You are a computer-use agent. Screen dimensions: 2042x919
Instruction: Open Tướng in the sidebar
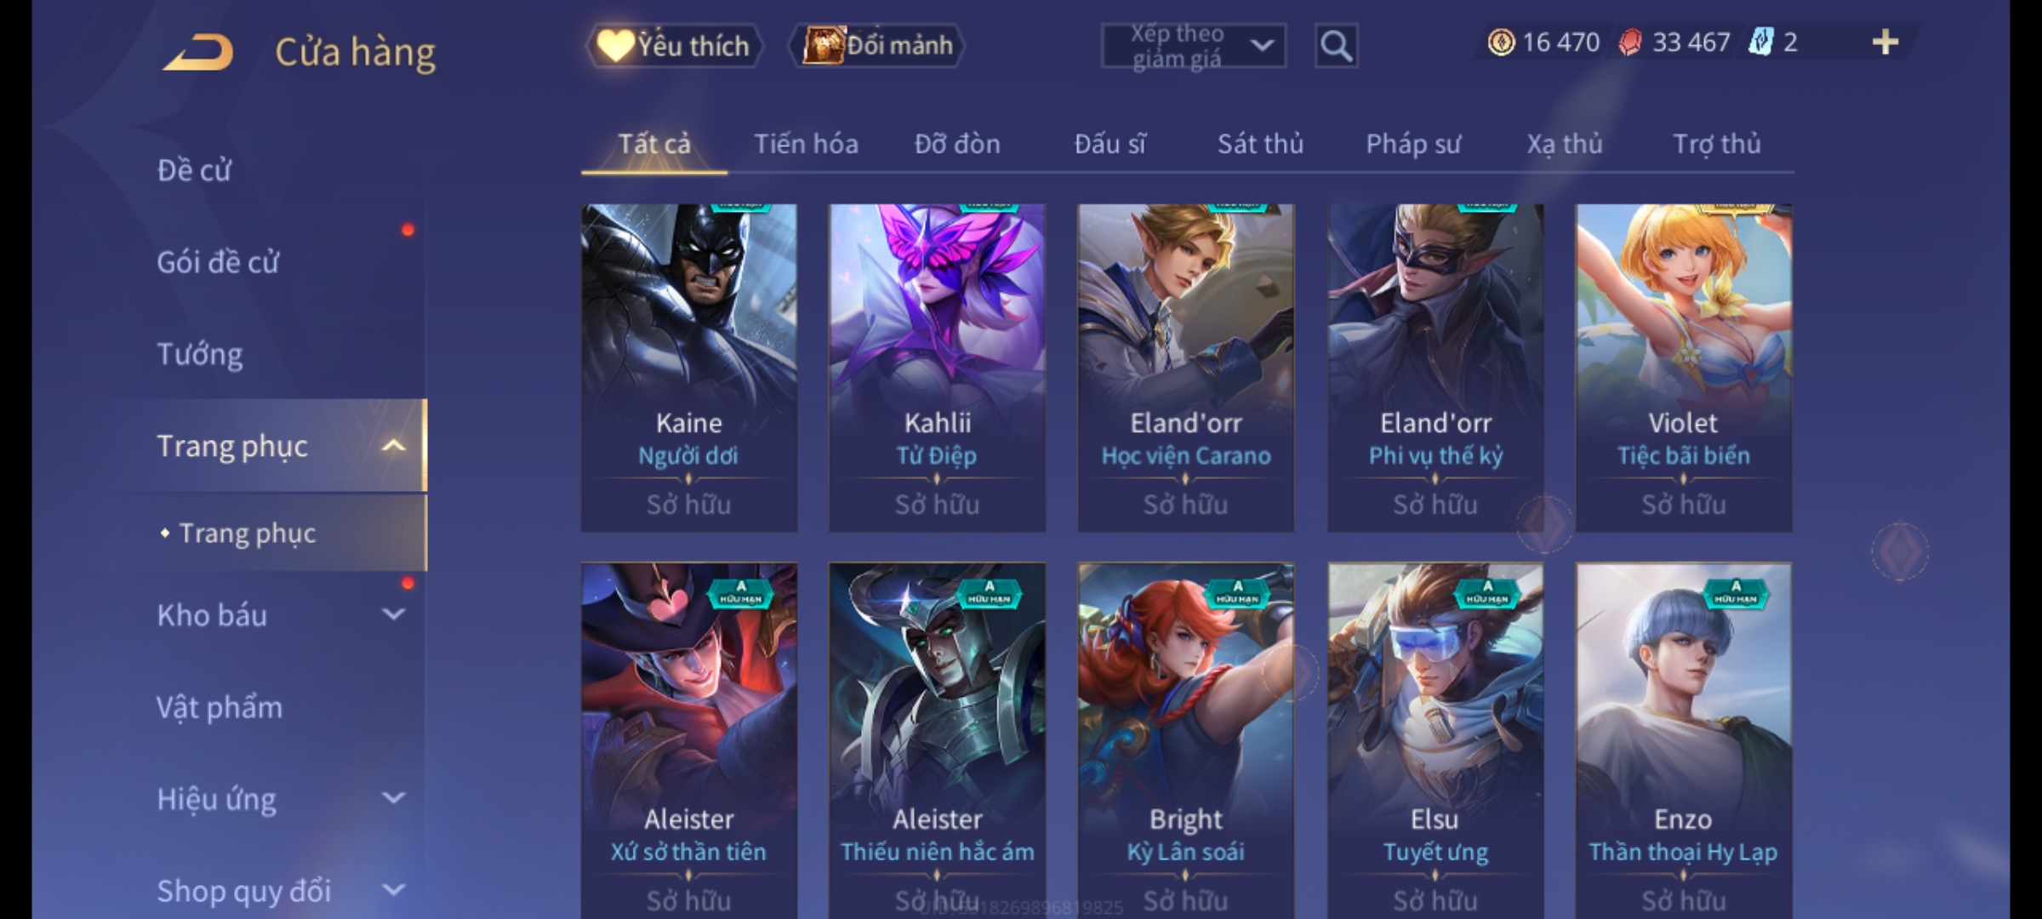tap(200, 353)
